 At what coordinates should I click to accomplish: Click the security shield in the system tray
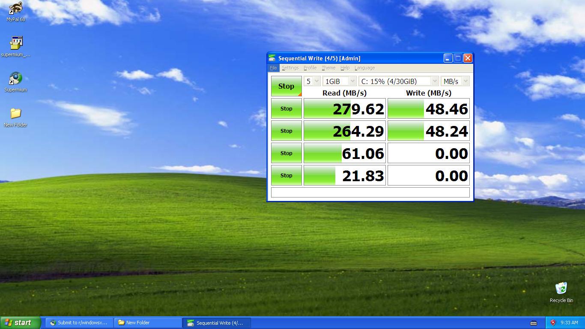[552, 323]
